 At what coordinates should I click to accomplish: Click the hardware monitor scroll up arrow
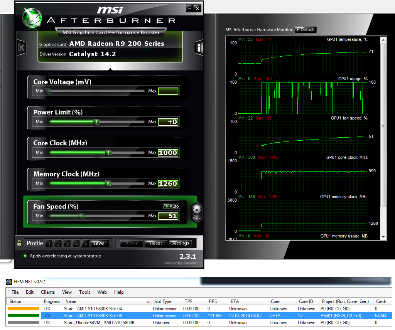(x=383, y=40)
